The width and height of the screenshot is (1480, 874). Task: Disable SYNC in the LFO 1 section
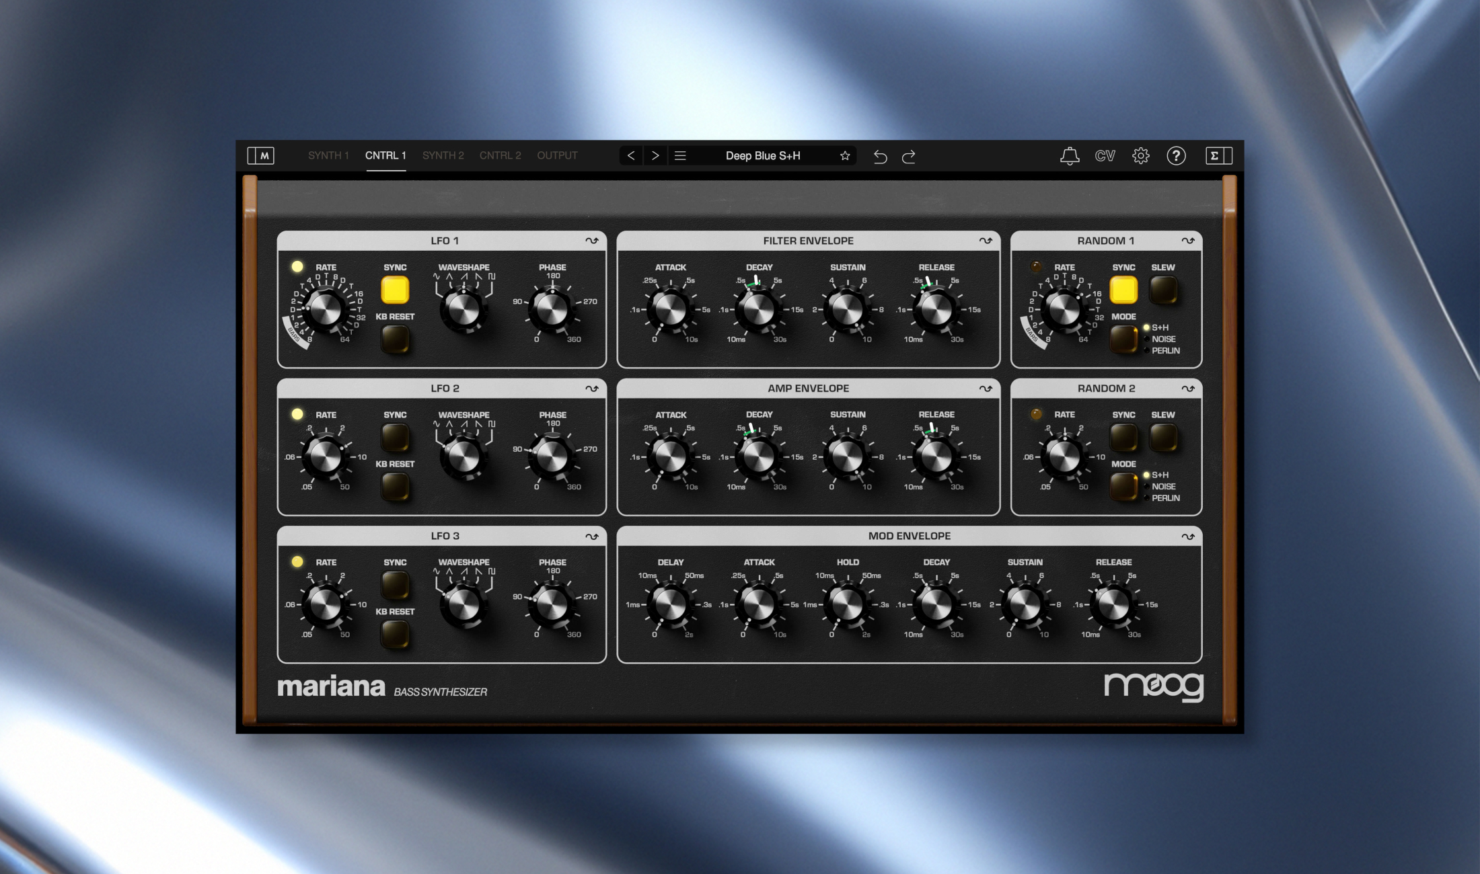pos(396,290)
